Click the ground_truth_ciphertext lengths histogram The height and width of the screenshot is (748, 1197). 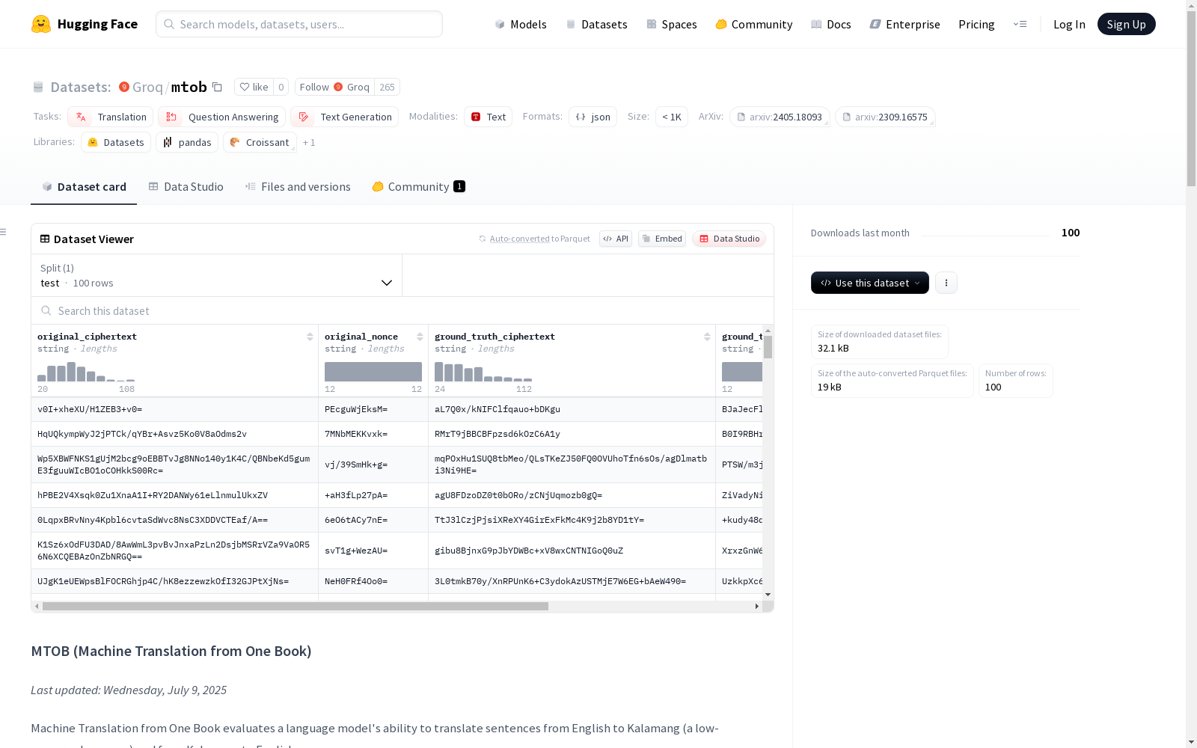pyautogui.click(x=483, y=372)
